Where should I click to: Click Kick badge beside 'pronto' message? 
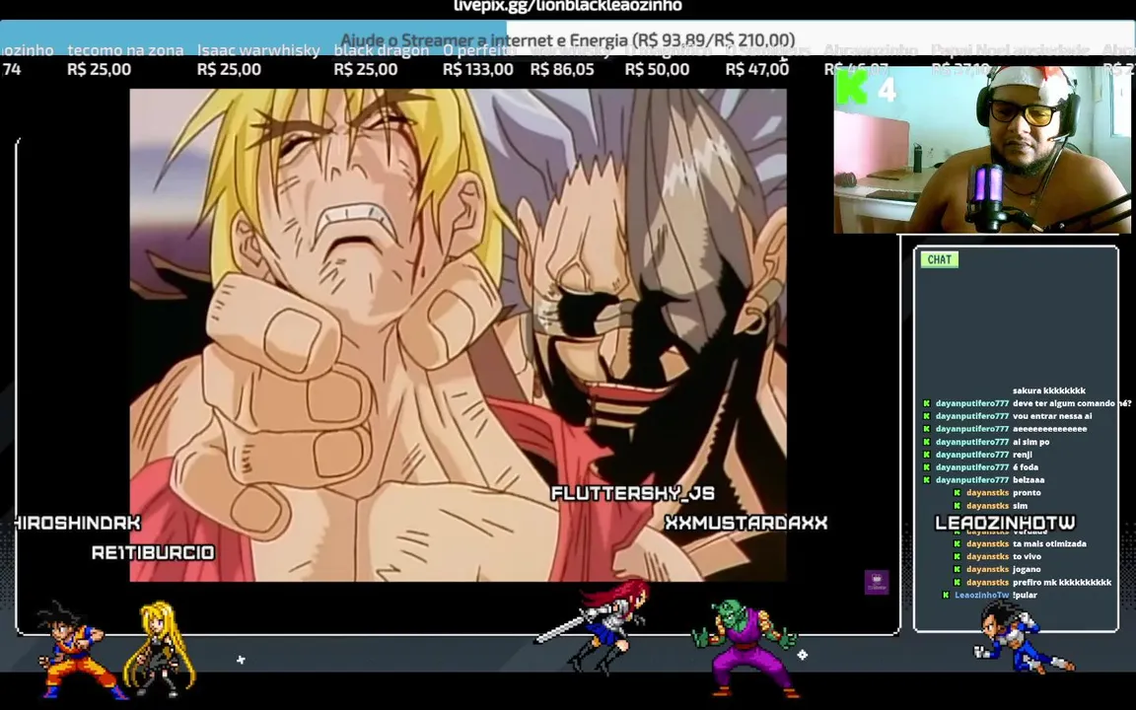click(958, 493)
